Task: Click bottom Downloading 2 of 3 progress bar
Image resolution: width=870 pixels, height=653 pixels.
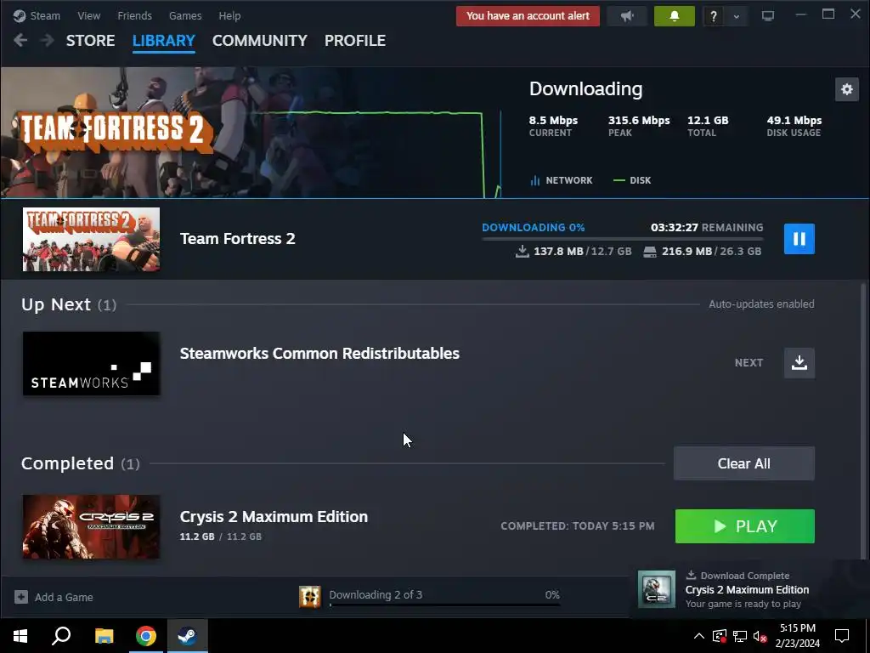Action: (x=444, y=605)
